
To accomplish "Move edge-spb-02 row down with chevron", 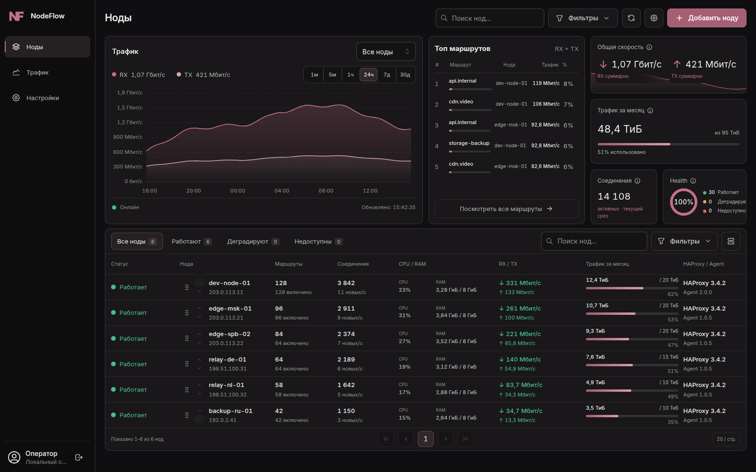I will pos(199,343).
